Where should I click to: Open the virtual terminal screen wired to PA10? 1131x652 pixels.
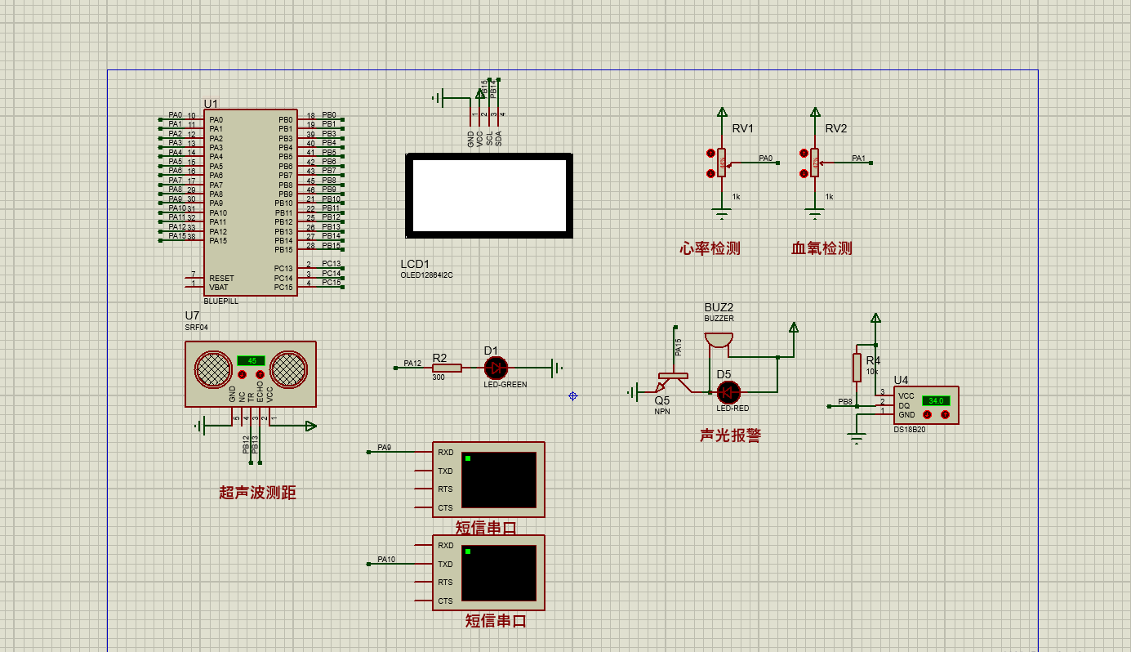point(499,572)
